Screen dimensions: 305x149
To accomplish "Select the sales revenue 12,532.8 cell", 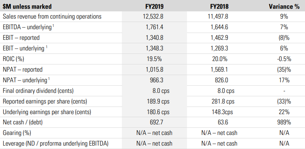I will (154, 17).
